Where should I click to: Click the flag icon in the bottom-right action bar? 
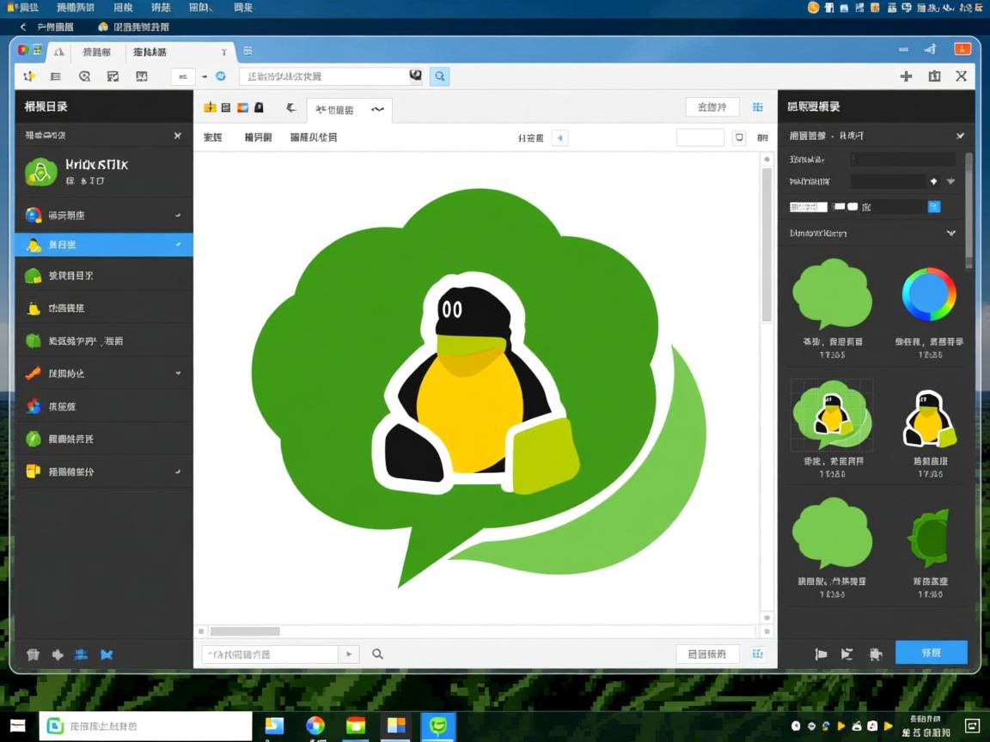coord(821,654)
